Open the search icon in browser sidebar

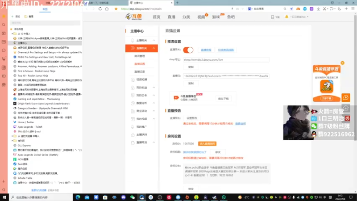[4, 25]
